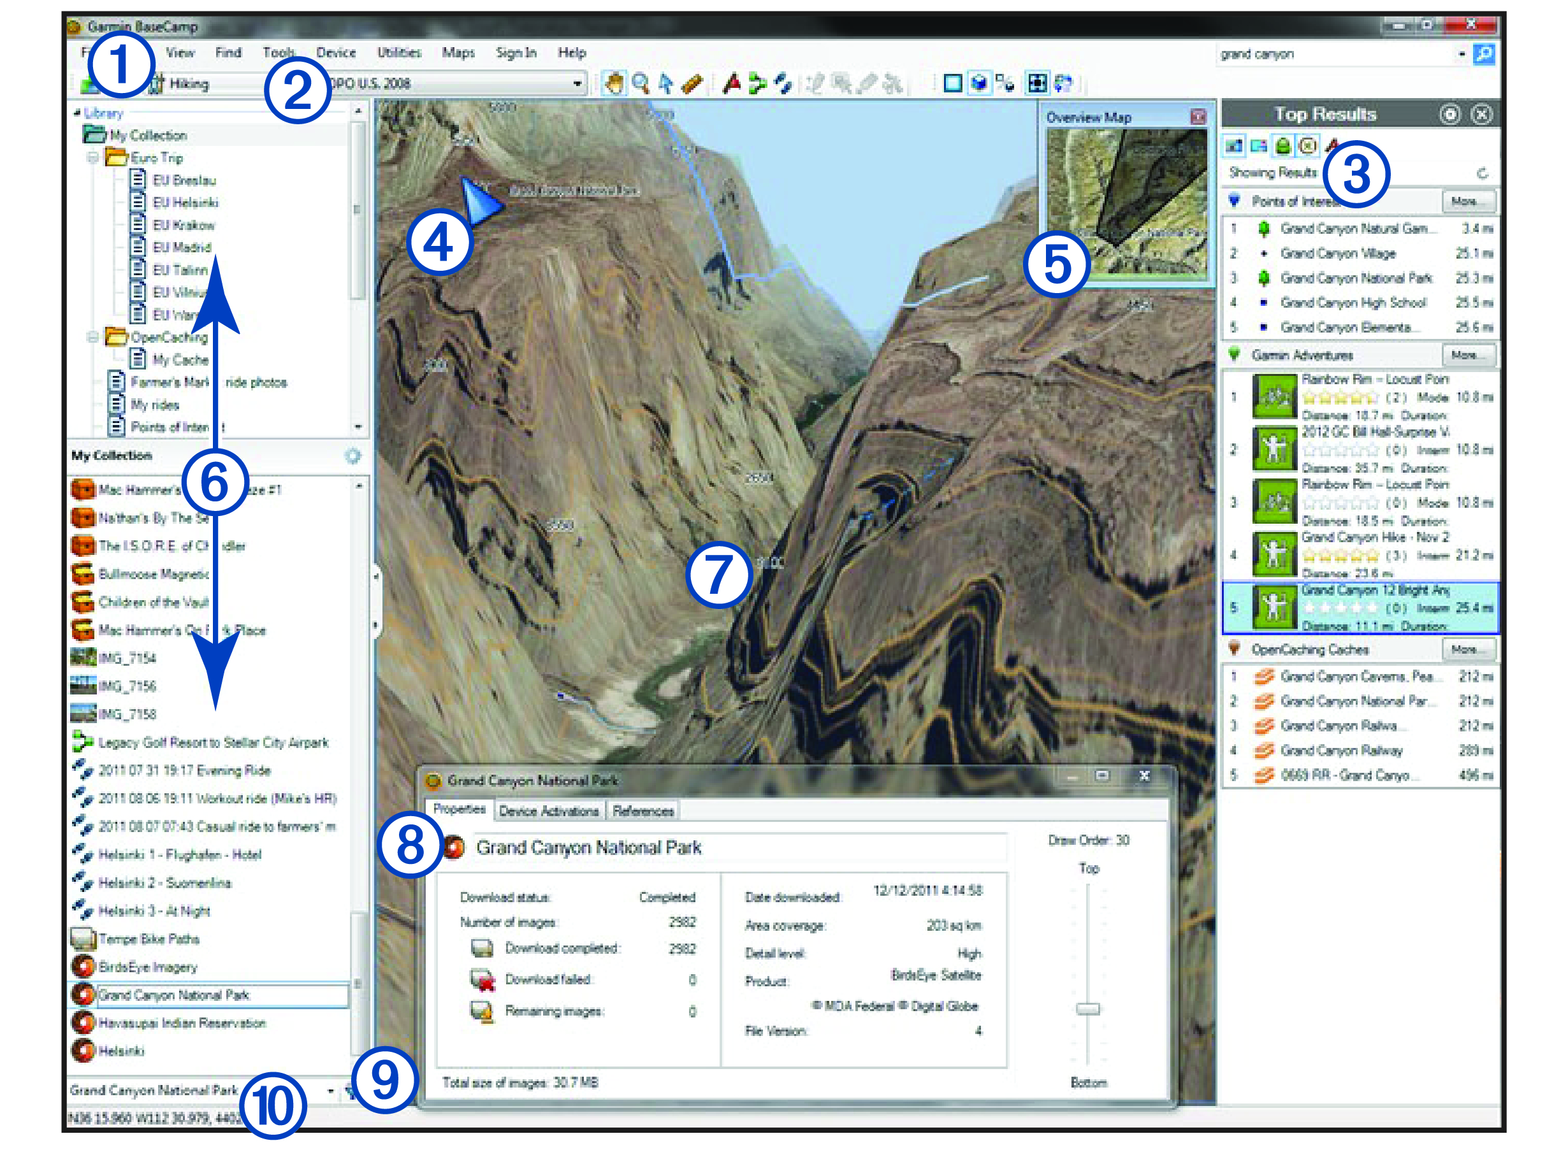Screen dimensions: 1568x1164
Task: Click the New Waypoint flag tool
Action: (x=732, y=84)
